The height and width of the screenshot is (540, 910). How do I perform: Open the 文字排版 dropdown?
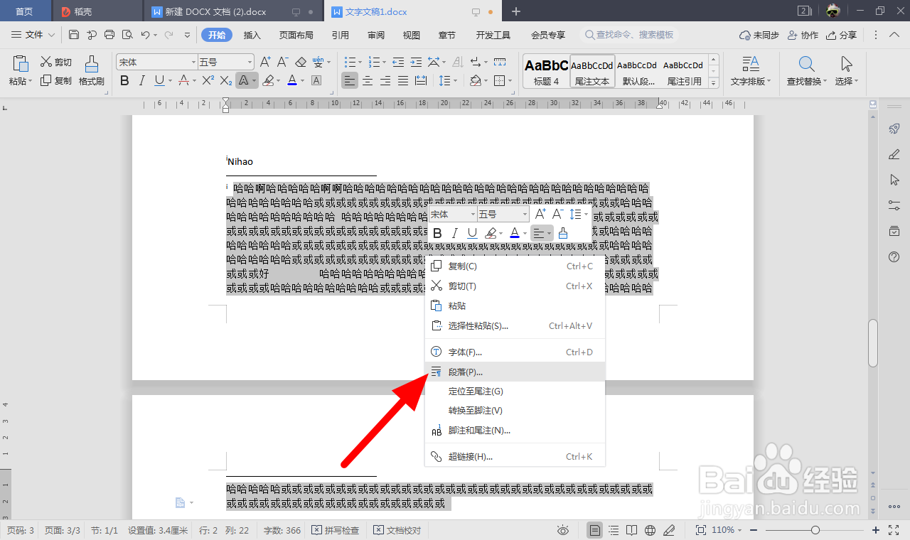pyautogui.click(x=751, y=71)
